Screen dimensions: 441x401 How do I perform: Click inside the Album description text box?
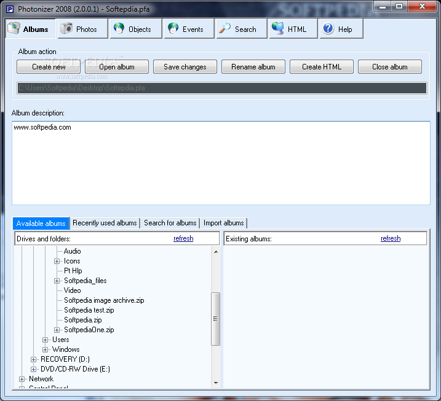pos(221,163)
